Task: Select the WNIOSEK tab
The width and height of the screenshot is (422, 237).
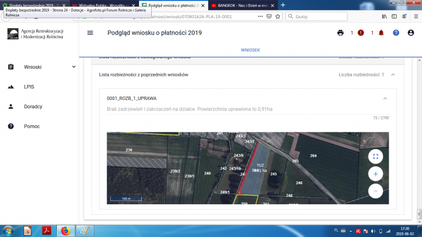Action: coord(250,50)
